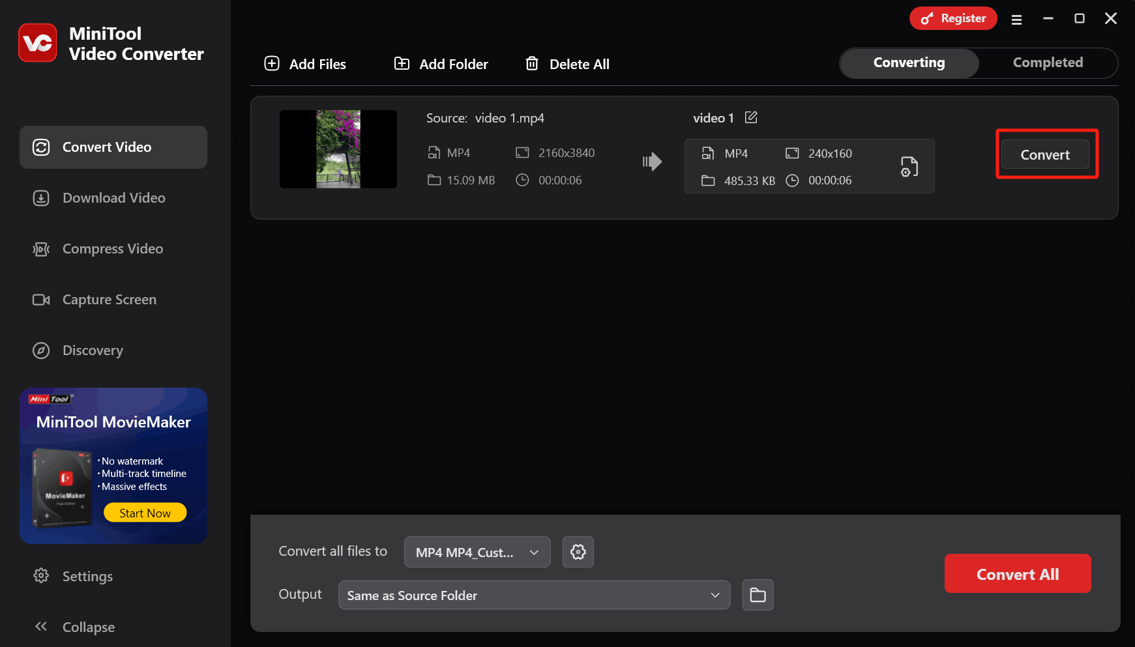Go to Capture Screen
This screenshot has height=647, width=1135.
point(113,300)
